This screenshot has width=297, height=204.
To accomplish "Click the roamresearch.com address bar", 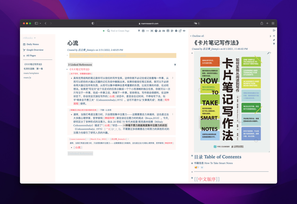I will coord(148,24).
